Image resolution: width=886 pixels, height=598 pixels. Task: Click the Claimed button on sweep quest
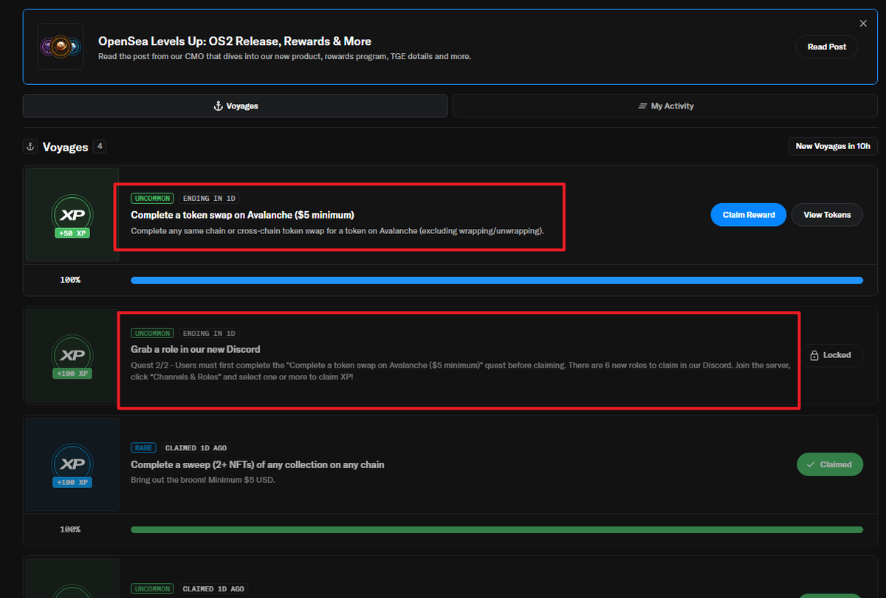pos(830,464)
